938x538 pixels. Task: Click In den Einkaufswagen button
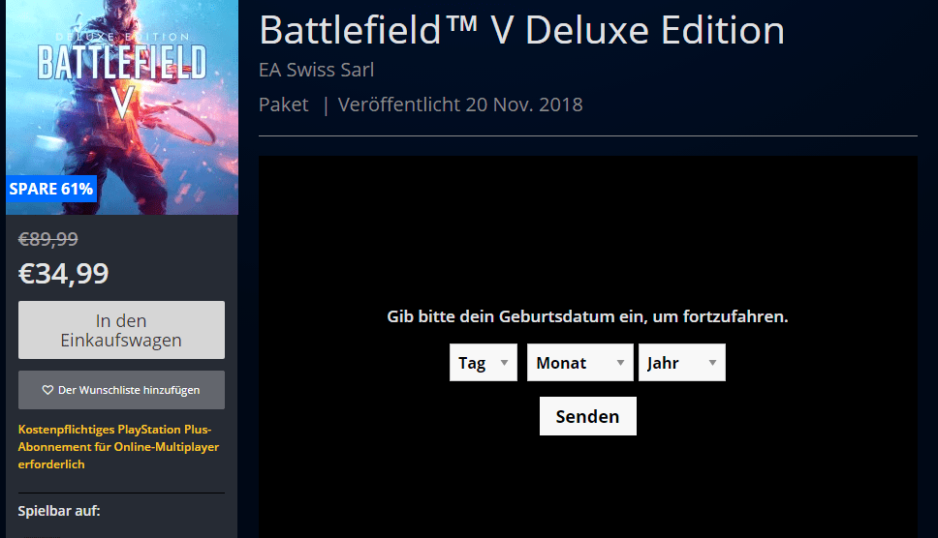click(x=121, y=330)
